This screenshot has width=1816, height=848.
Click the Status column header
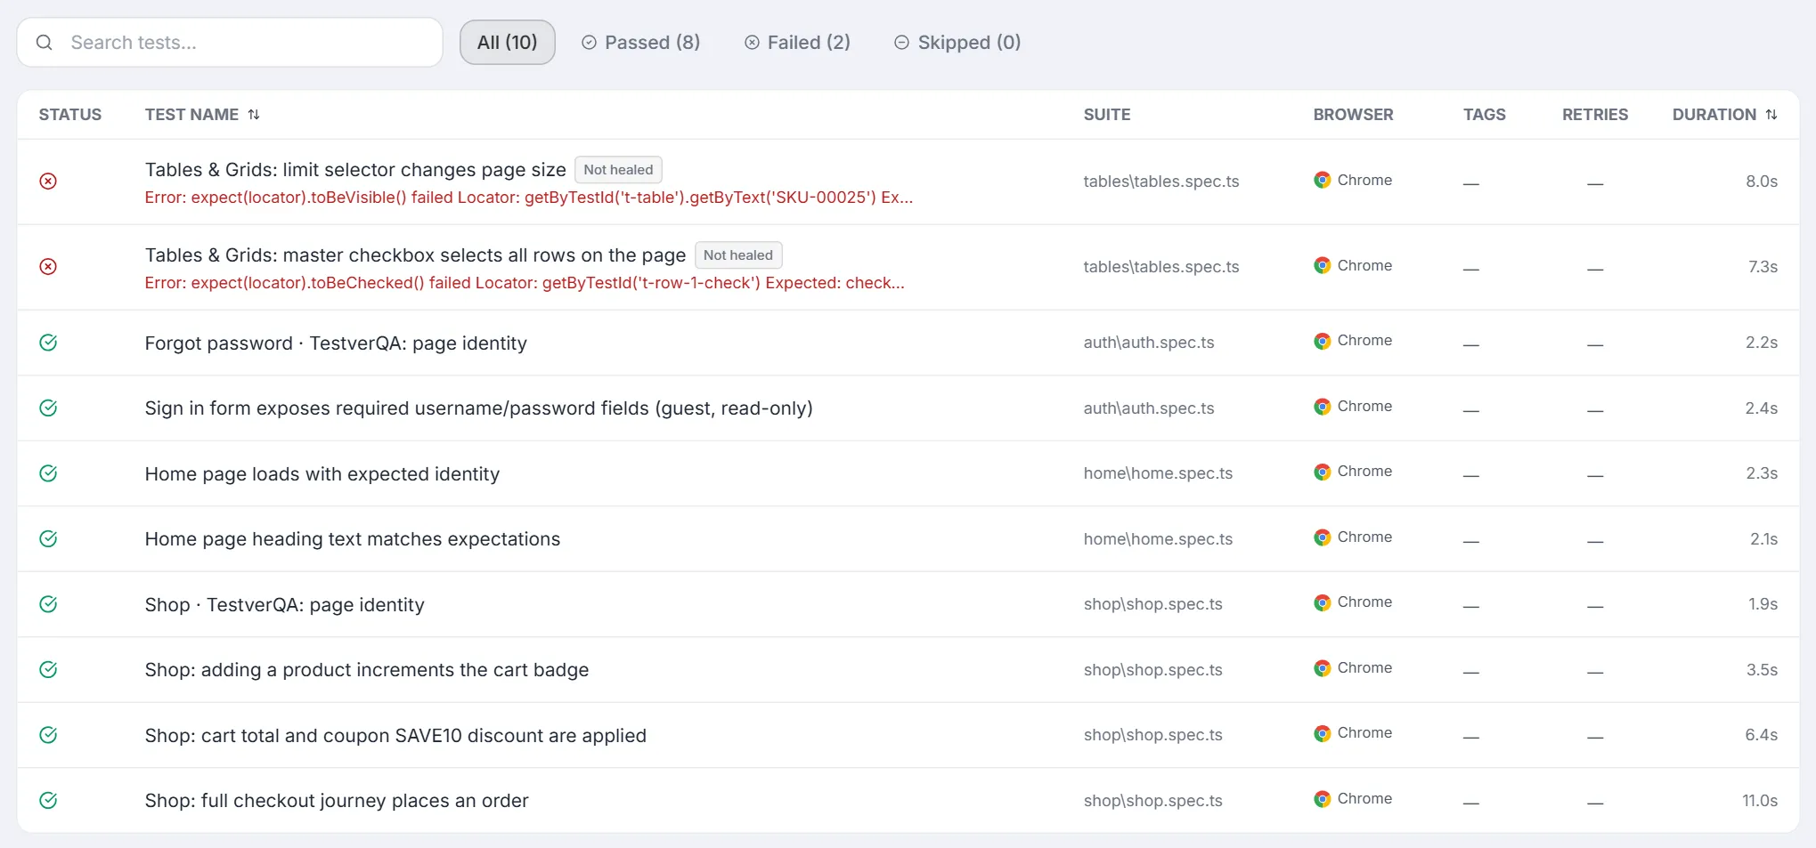click(x=70, y=115)
